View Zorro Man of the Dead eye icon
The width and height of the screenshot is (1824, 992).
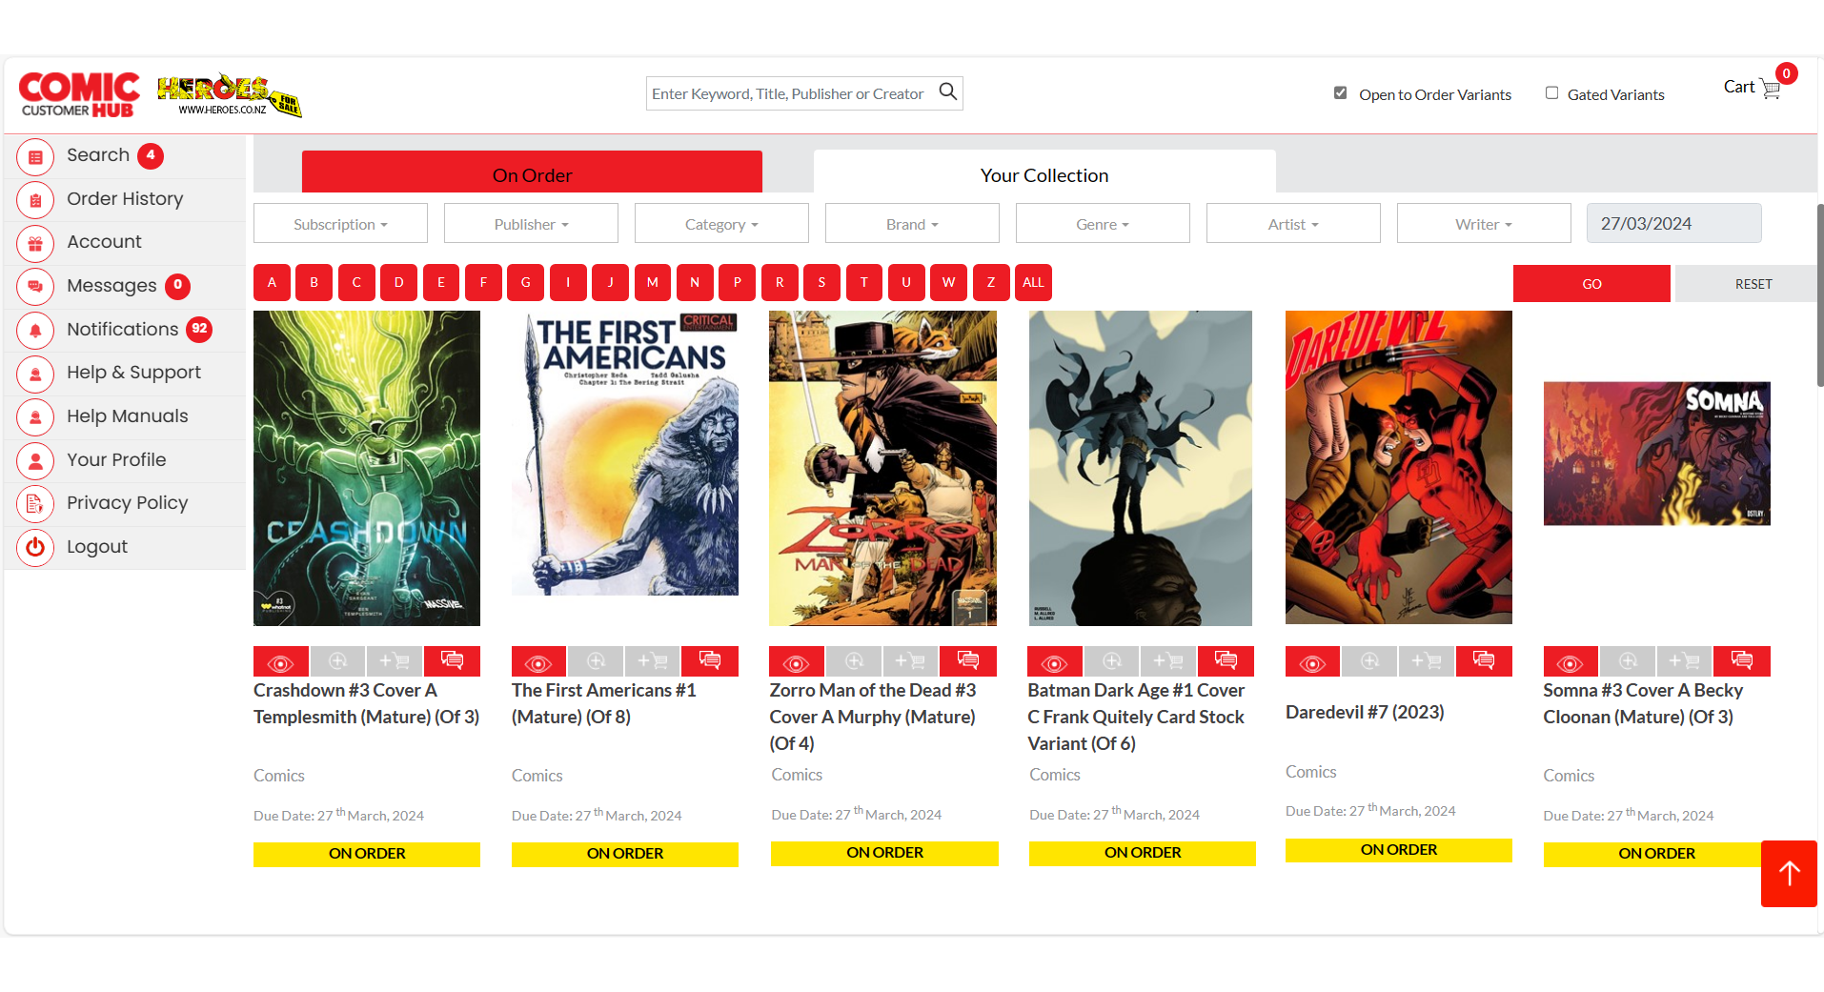[797, 661]
